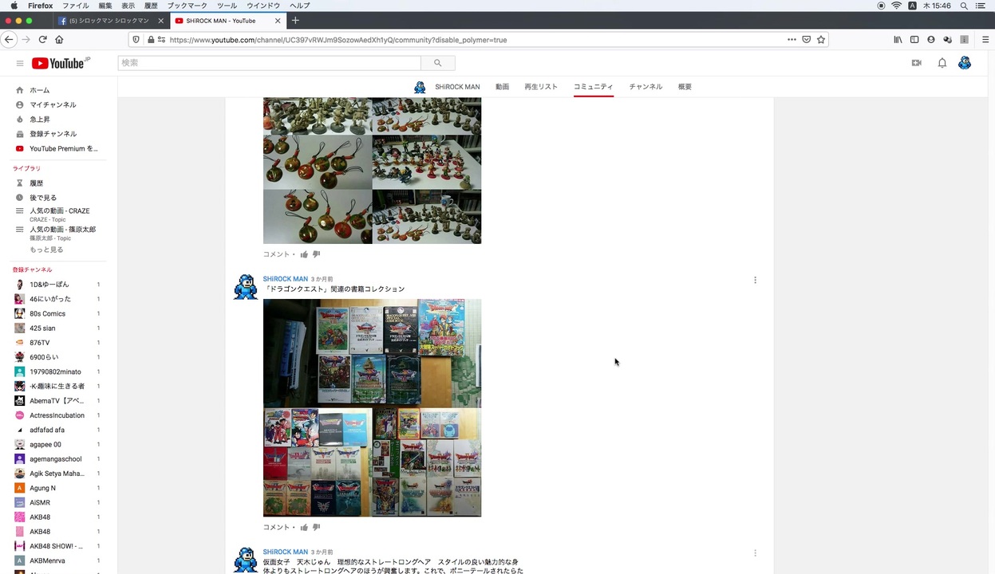This screenshot has height=574, width=995.
Task: Open SHiROCK MAN channel header avatar
Action: [420, 87]
